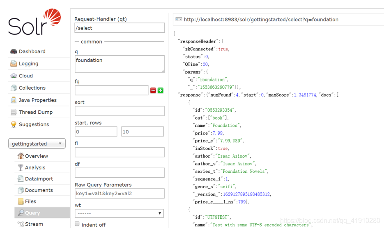Screen dimensions: 384x228
Task: Click the Query magnifier icon
Action: coord(21,212)
